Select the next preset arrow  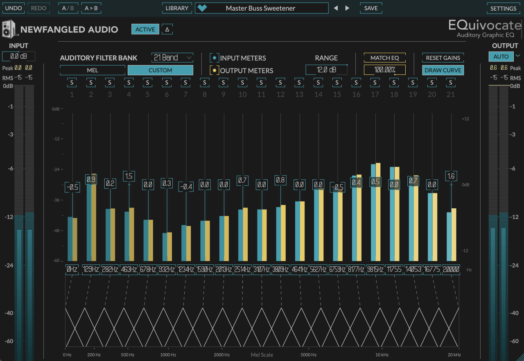(x=347, y=8)
